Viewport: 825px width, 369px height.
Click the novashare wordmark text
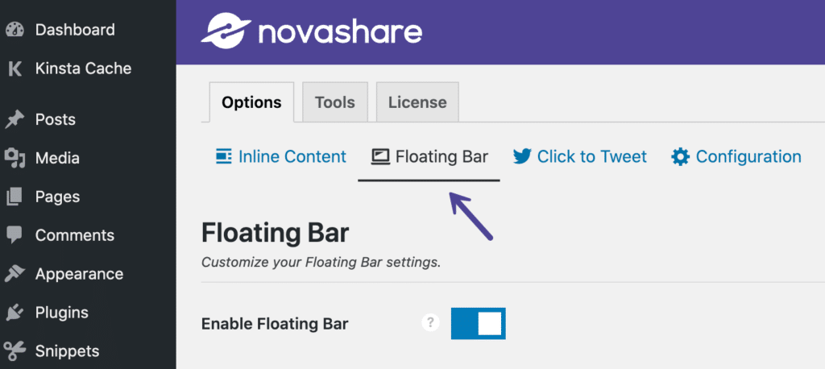[x=340, y=33]
